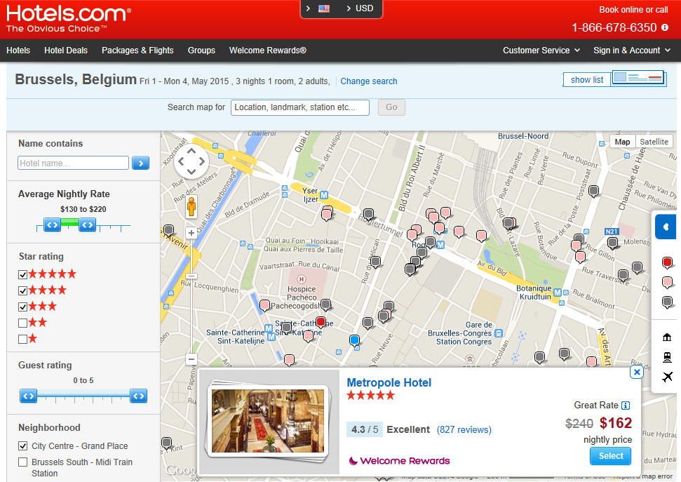
Task: Expand Sign in & Account dropdown
Action: point(631,51)
